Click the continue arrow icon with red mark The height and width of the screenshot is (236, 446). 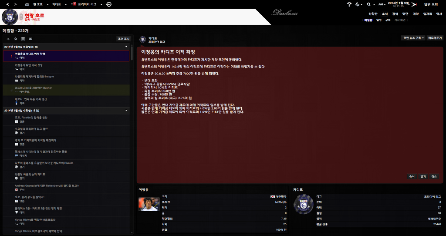(414, 4)
